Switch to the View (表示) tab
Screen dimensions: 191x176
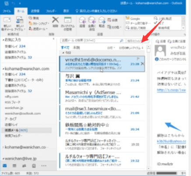(x=66, y=11)
